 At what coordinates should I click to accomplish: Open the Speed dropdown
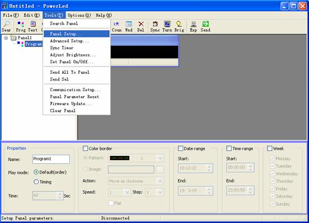coord(127,192)
